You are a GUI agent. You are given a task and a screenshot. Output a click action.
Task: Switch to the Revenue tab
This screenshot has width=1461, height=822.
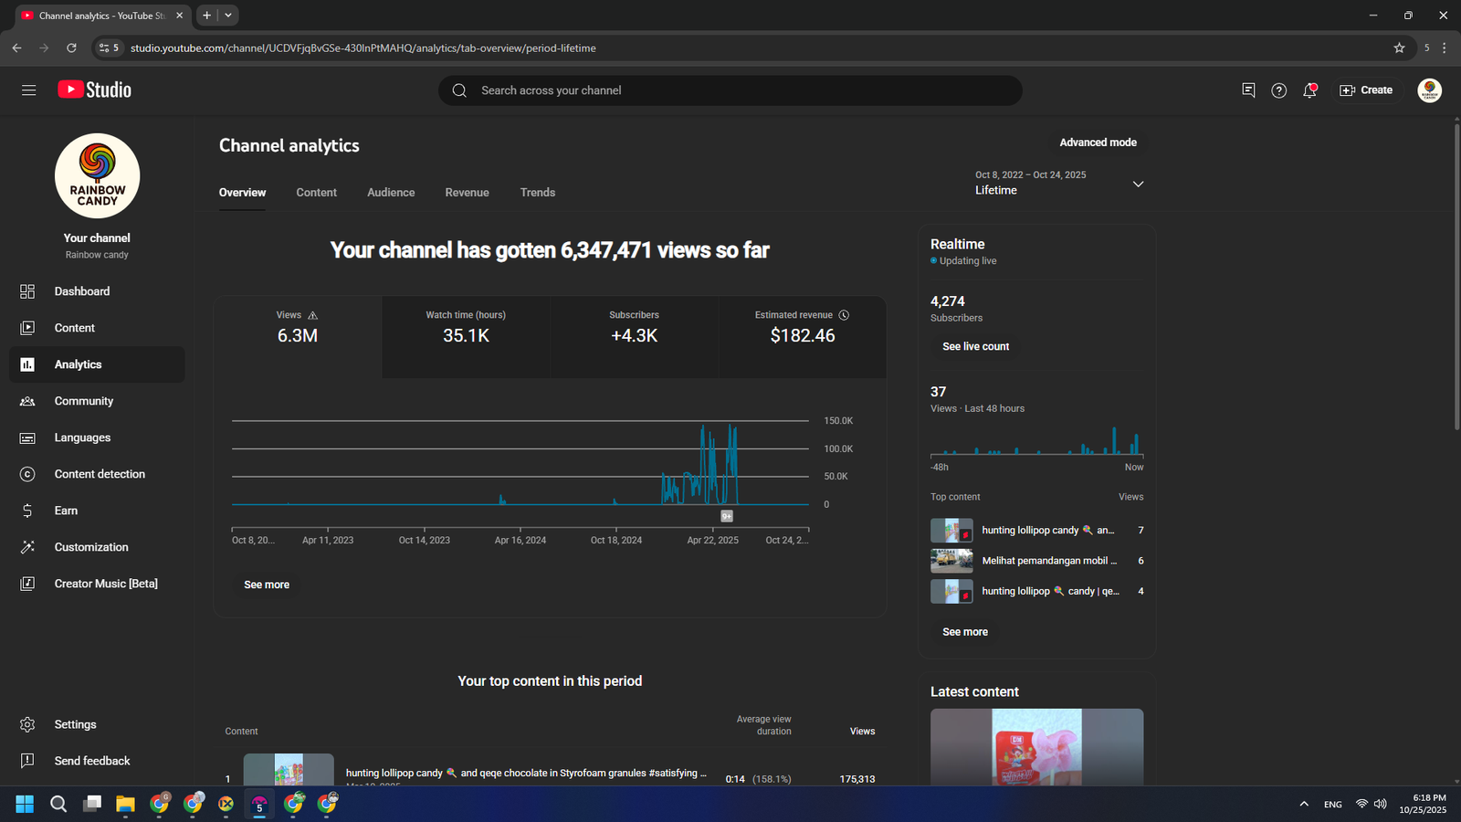[x=467, y=193]
